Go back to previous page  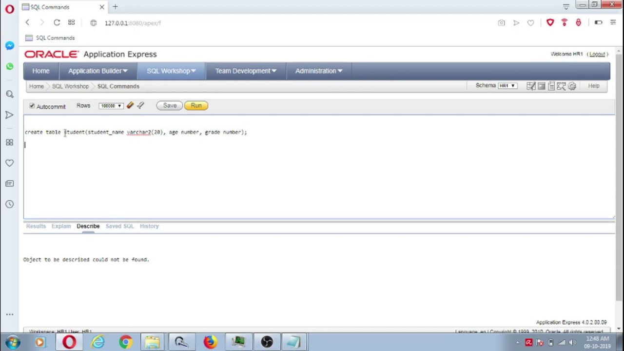27,22
